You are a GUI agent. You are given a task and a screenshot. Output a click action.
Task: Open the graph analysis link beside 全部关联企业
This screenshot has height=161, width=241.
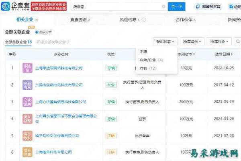click(43, 32)
